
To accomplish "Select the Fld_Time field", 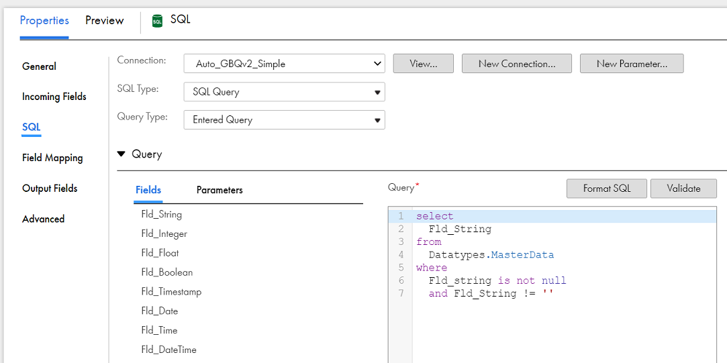I will coord(160,331).
